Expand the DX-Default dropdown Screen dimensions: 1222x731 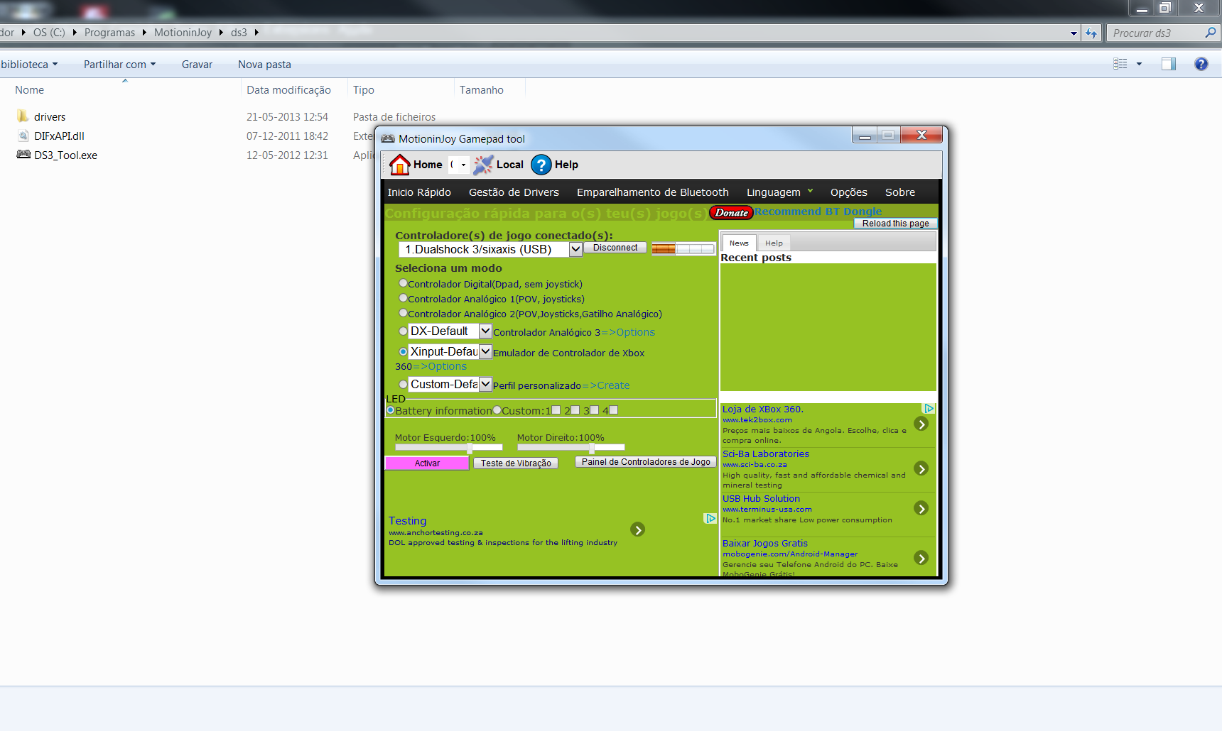[x=485, y=331]
